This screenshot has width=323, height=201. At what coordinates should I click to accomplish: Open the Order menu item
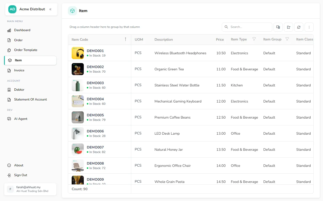tap(30, 40)
